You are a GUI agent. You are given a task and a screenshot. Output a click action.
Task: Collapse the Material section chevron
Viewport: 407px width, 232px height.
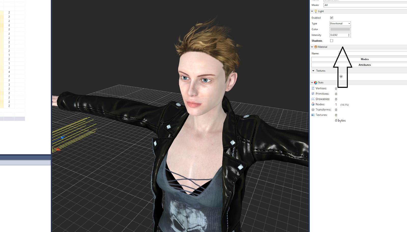point(312,47)
